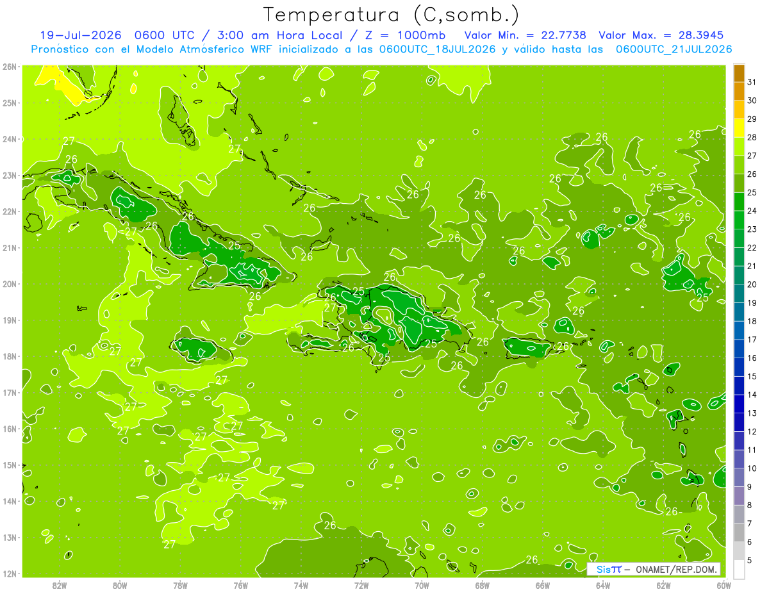Click the "22N" latitude label
Image resolution: width=769 pixels, height=594 pixels.
9,211
